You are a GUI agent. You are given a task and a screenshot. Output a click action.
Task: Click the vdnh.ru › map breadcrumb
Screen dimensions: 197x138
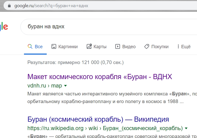[x=45, y=86]
